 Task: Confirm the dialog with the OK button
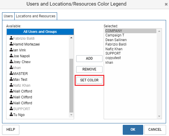(x=133, y=130)
